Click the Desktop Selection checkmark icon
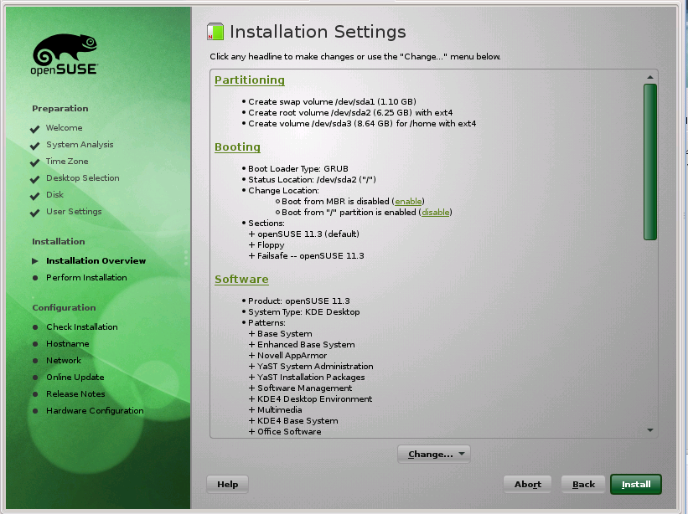 coord(34,179)
